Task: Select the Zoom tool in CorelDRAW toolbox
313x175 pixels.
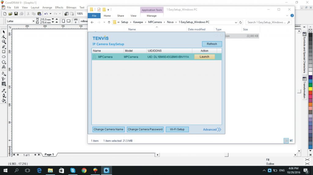Action: (4, 42)
